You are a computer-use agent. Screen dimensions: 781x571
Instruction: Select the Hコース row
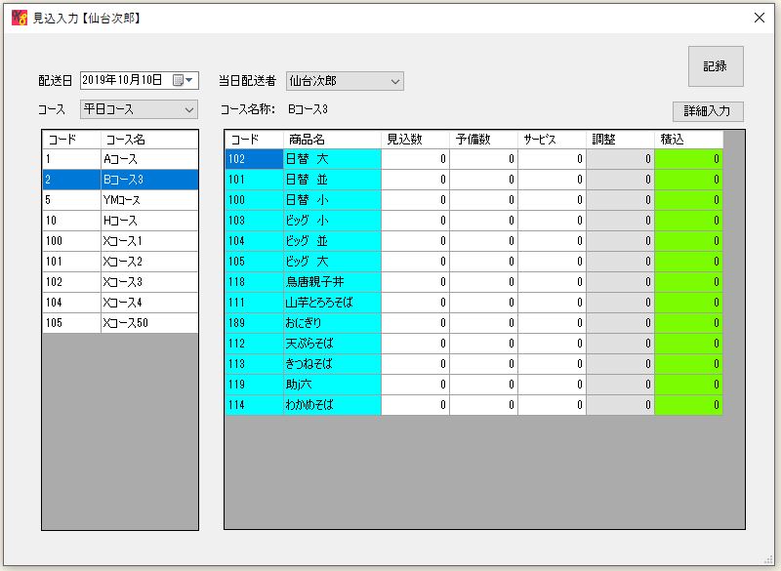[148, 221]
